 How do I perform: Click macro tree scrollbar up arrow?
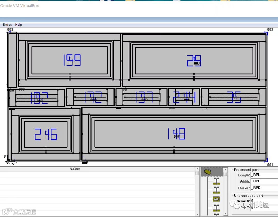(x=225, y=170)
